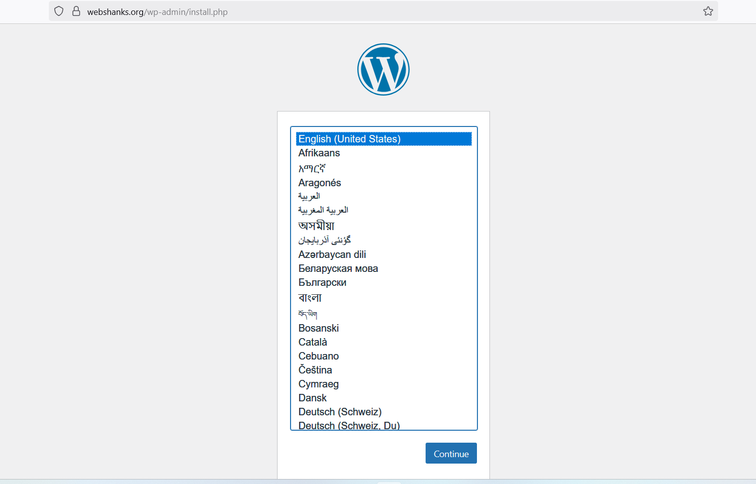Click the Continue button
The height and width of the screenshot is (484, 756).
[x=451, y=453]
